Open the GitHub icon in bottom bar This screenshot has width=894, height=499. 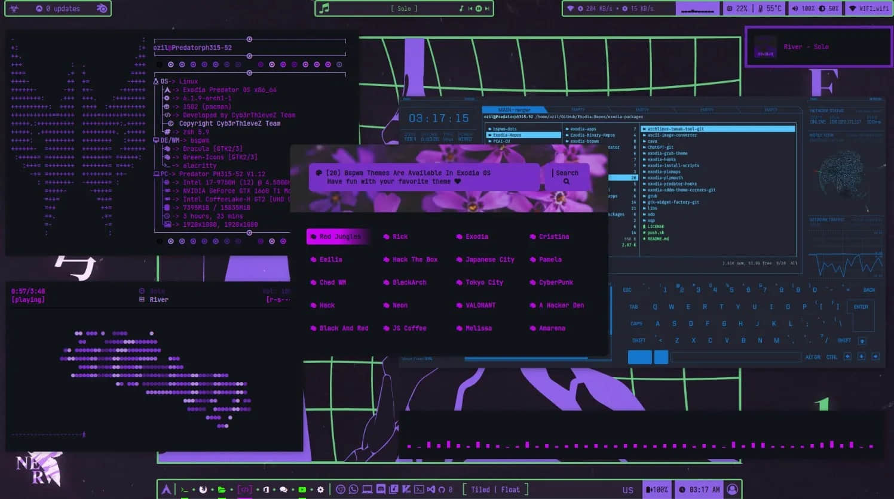coord(442,489)
